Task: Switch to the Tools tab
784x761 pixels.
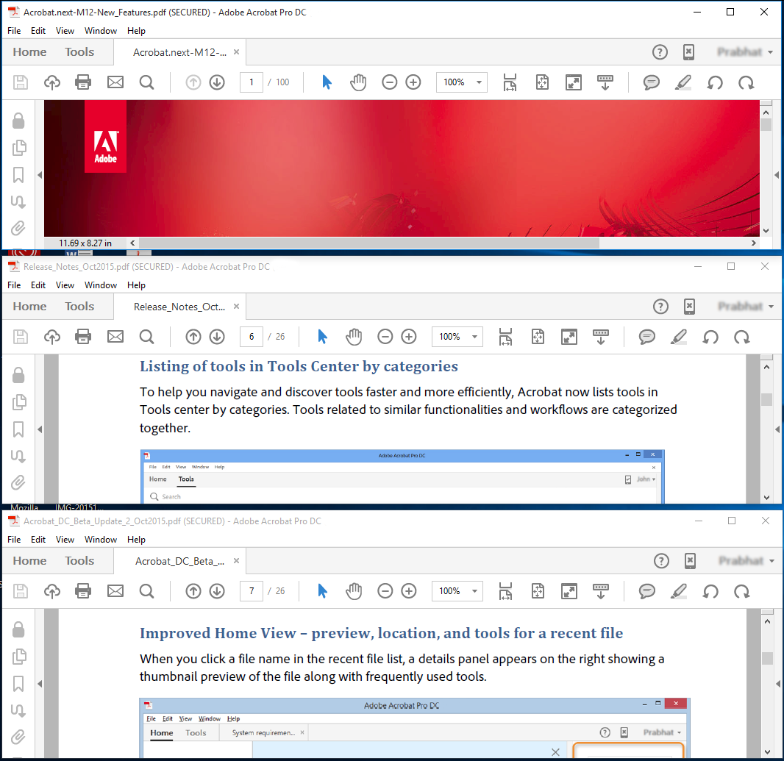Action: (x=79, y=51)
